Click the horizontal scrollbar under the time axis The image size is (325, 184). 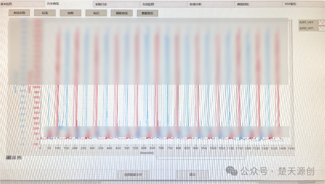(201, 158)
